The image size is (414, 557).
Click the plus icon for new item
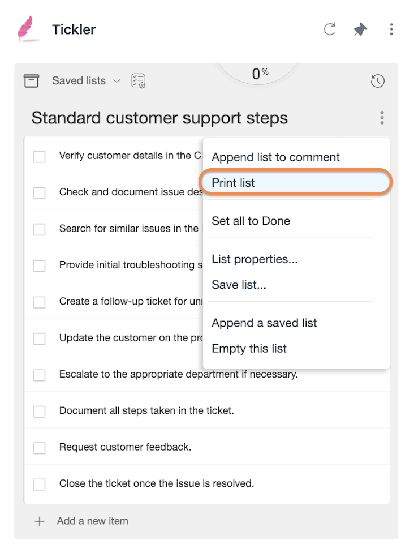(40, 521)
